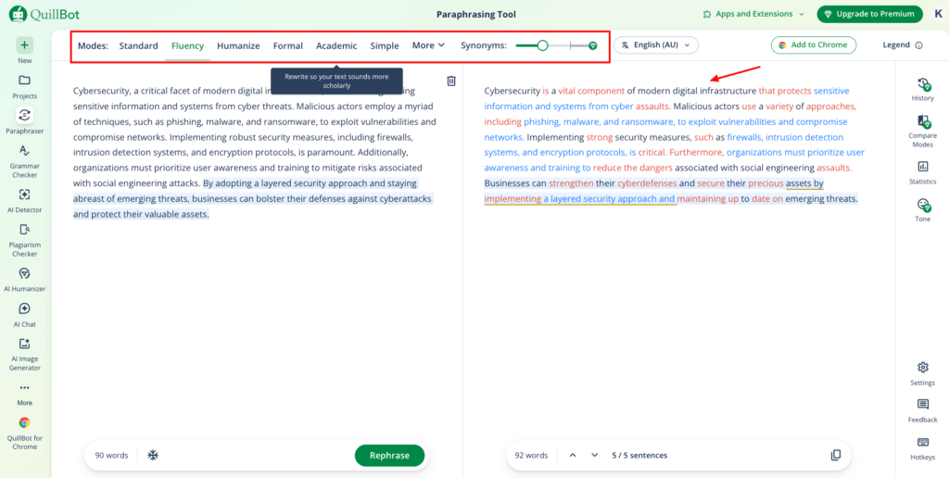Viewport: 949px width, 478px height.
Task: Click output phrase 'vital component'
Action: pyautogui.click(x=591, y=92)
